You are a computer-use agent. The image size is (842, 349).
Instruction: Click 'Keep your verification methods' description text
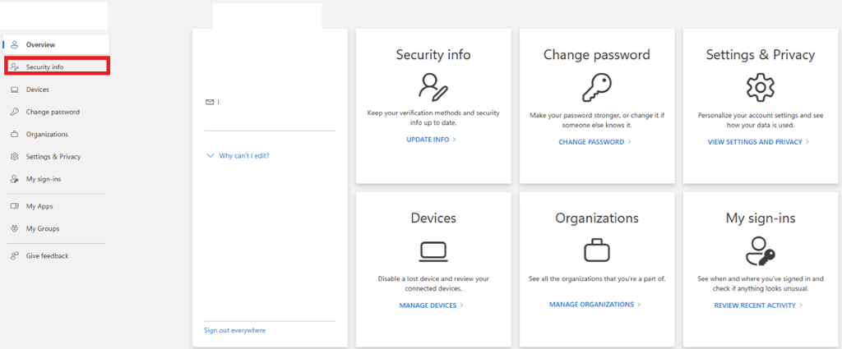[x=433, y=118]
